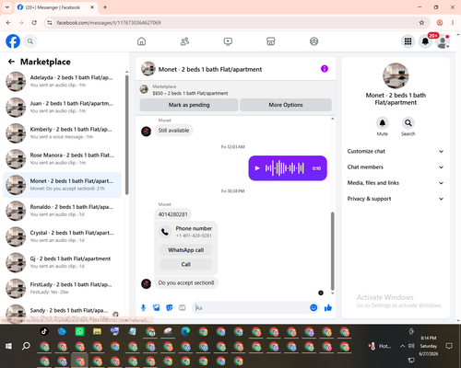Open the browser tab search dropdown
The image size is (461, 368).
[7, 7]
